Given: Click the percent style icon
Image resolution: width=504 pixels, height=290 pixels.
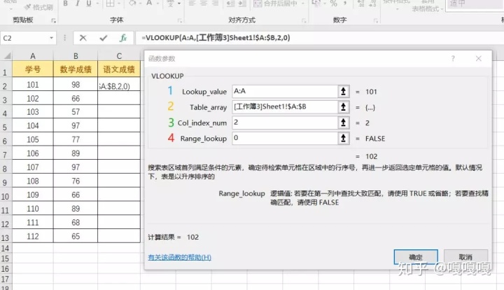Looking at the screenshot, I should click(x=334, y=4).
